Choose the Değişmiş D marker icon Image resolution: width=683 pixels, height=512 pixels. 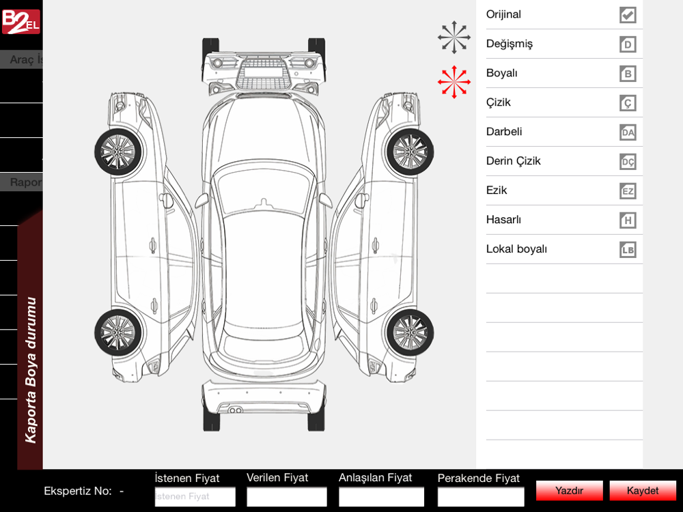click(628, 44)
